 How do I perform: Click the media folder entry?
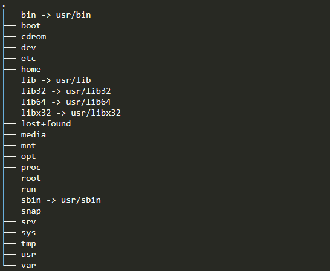click(33, 134)
